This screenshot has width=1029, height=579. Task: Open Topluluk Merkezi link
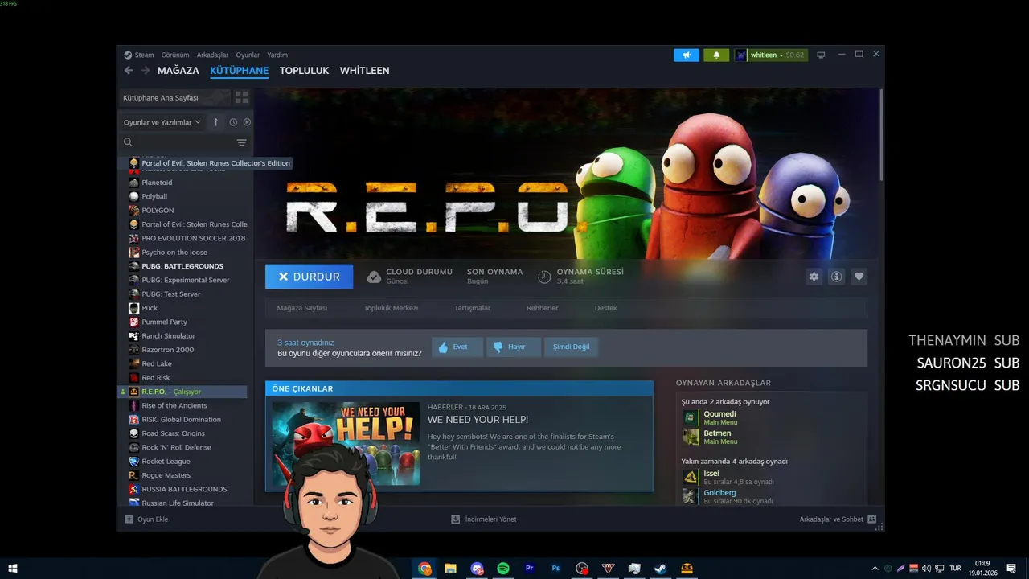pyautogui.click(x=391, y=308)
